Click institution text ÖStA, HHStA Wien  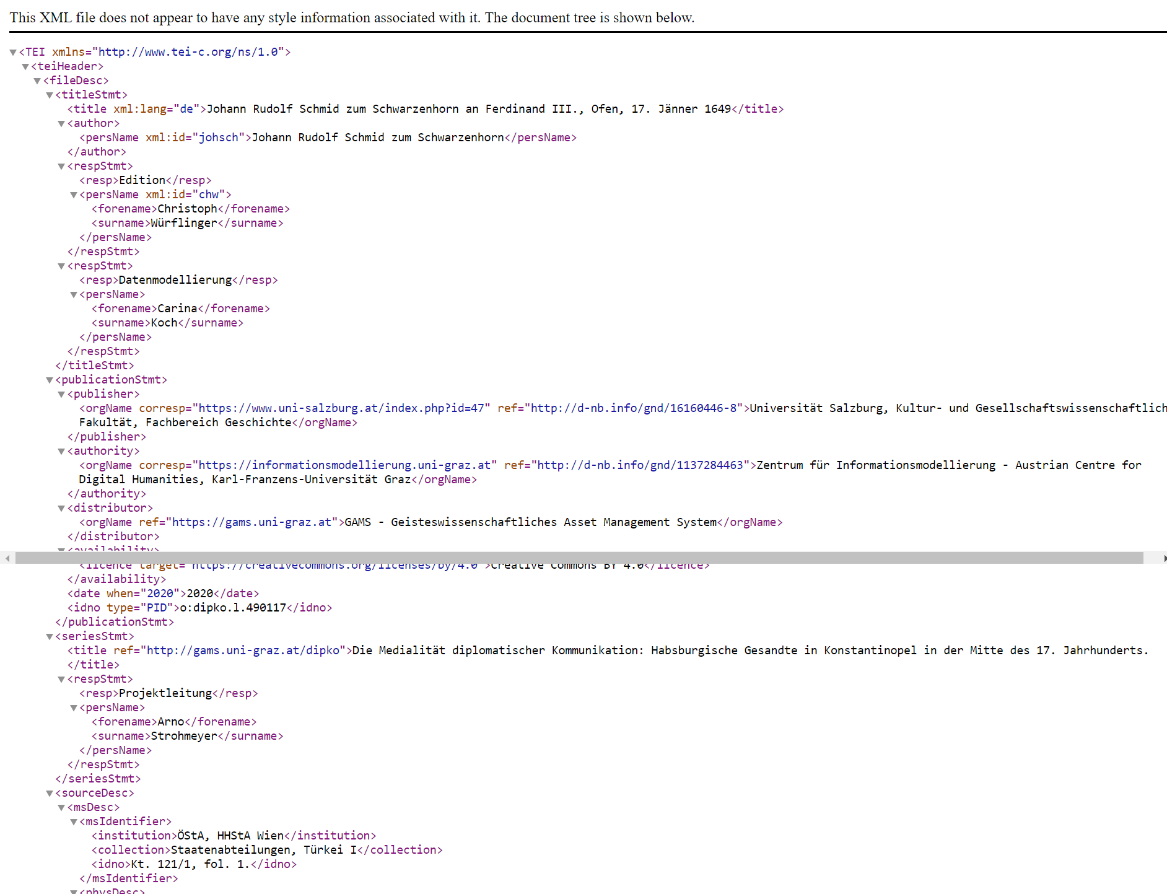(x=230, y=836)
